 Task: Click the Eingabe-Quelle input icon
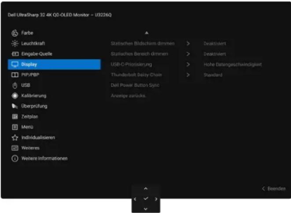point(15,54)
